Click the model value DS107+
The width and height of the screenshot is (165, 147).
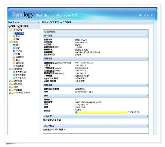click(x=79, y=45)
